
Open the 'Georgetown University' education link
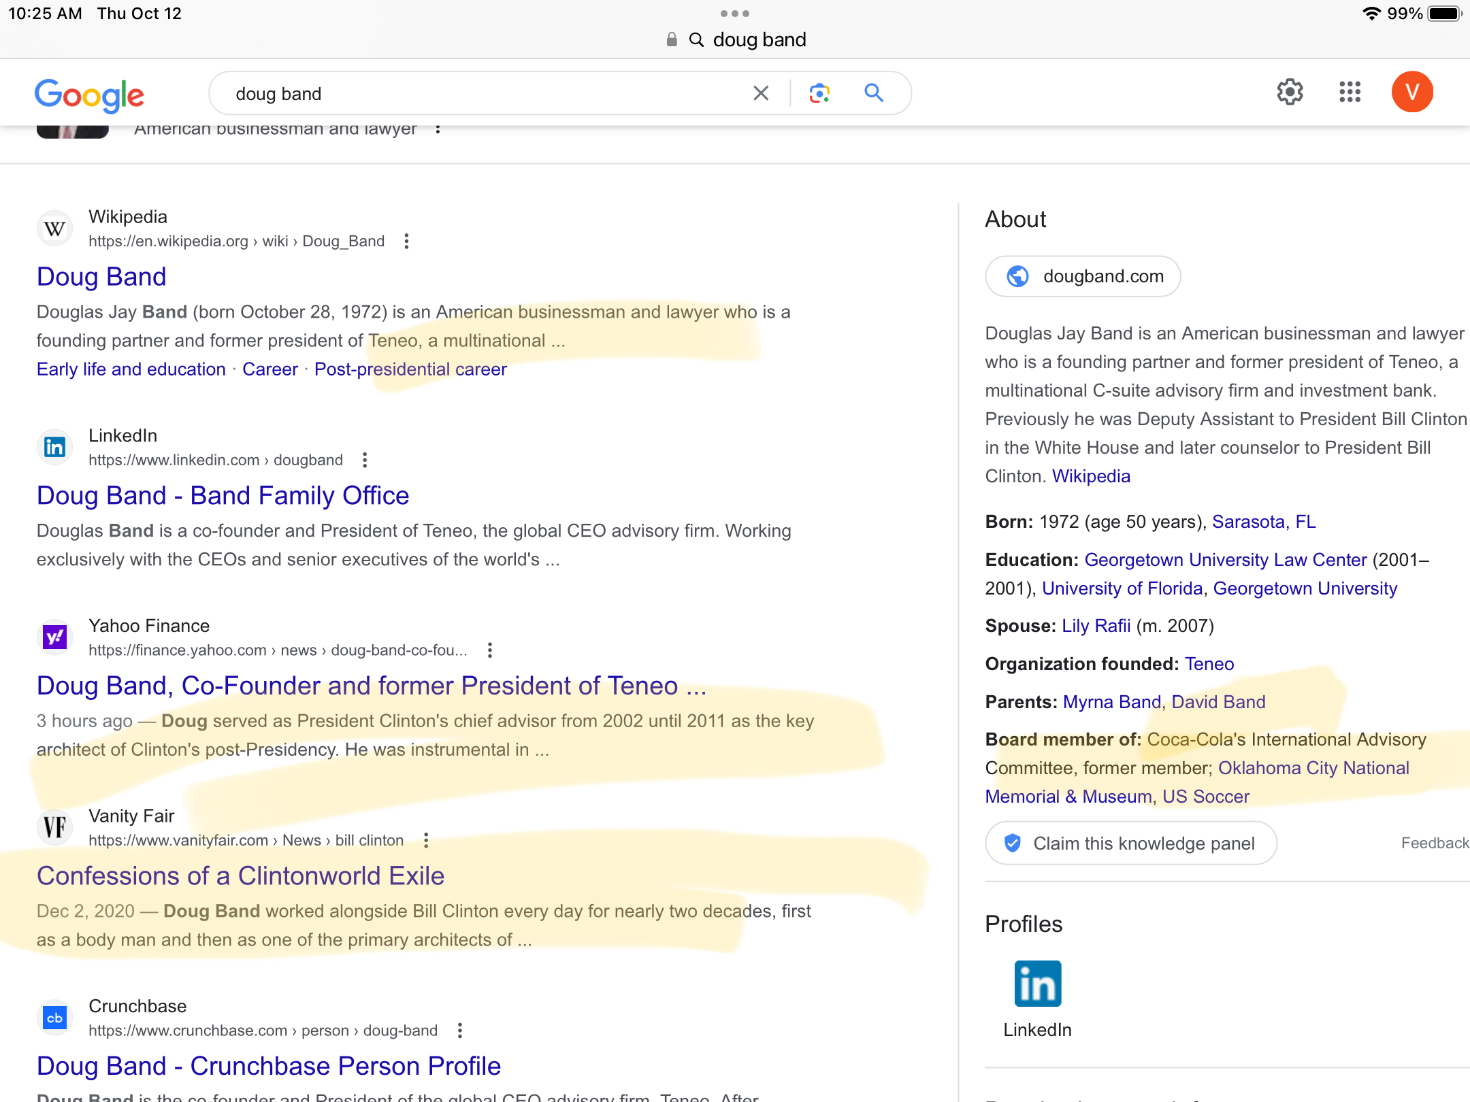[x=1305, y=588]
